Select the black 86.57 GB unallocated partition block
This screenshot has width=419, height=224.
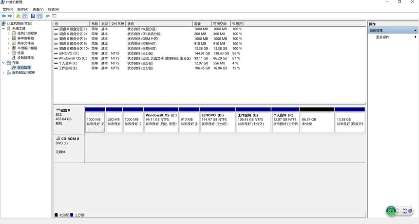point(317,120)
